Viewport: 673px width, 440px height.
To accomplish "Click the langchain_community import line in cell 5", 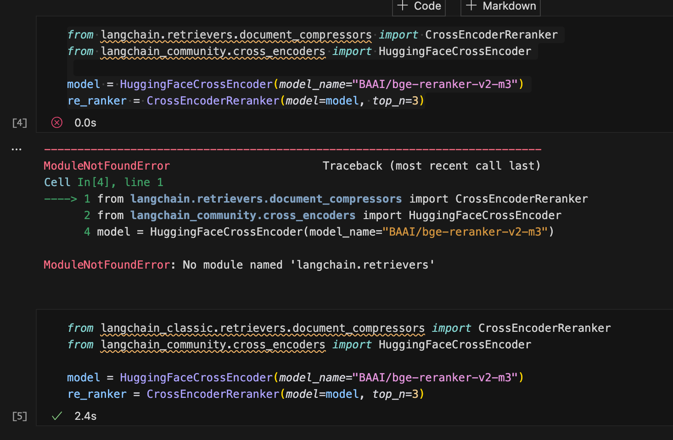I will click(x=299, y=345).
